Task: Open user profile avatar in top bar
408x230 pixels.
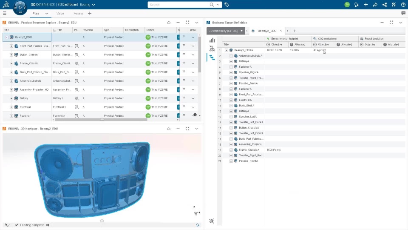Action: pos(347,5)
